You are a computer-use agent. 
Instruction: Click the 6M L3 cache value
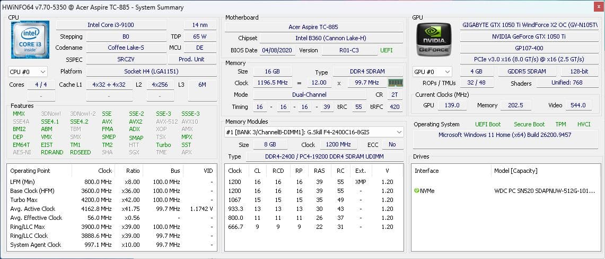click(x=202, y=85)
